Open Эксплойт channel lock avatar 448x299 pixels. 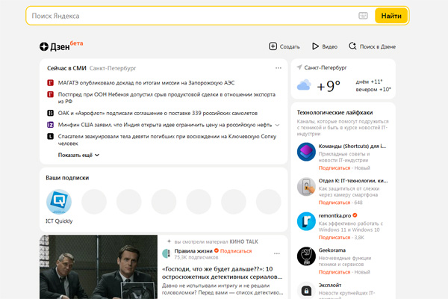click(x=306, y=291)
